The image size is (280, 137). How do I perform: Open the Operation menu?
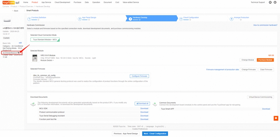click(96, 2)
